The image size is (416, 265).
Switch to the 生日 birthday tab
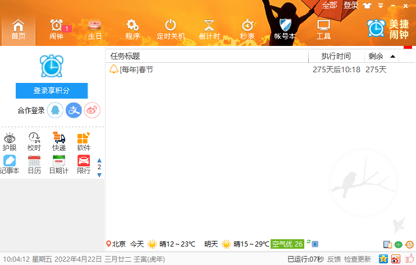coord(95,29)
